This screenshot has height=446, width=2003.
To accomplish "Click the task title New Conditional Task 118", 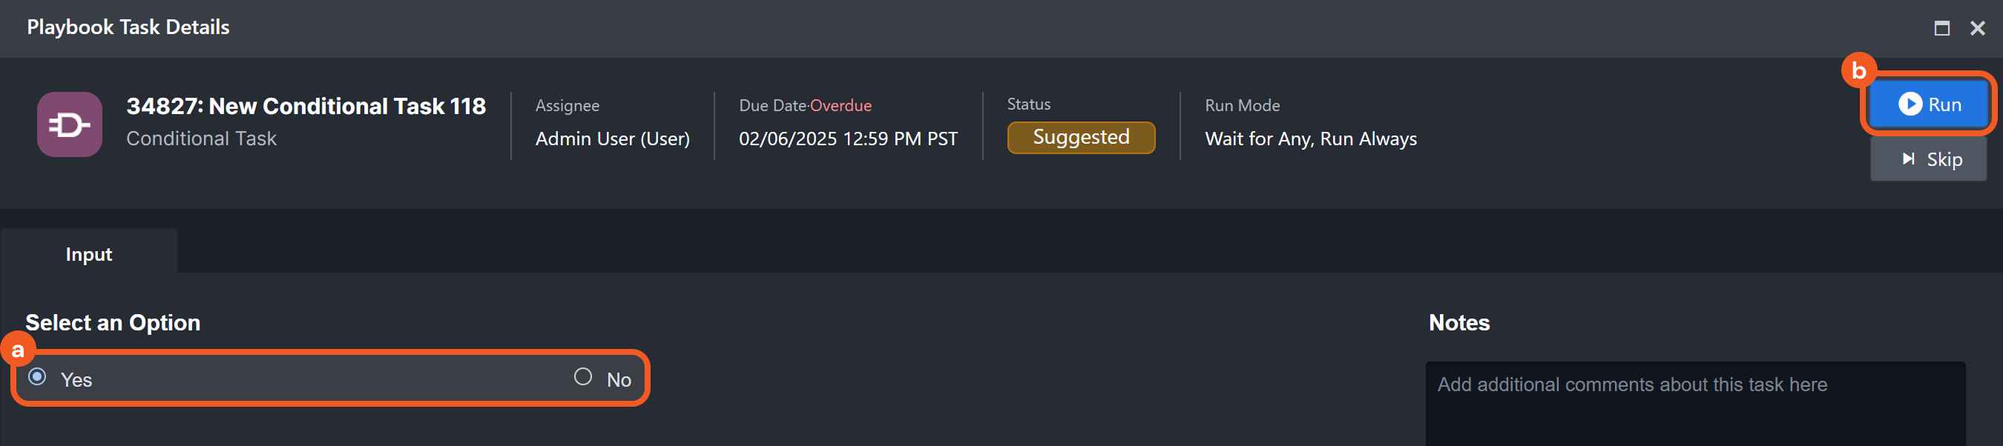I will (x=306, y=107).
